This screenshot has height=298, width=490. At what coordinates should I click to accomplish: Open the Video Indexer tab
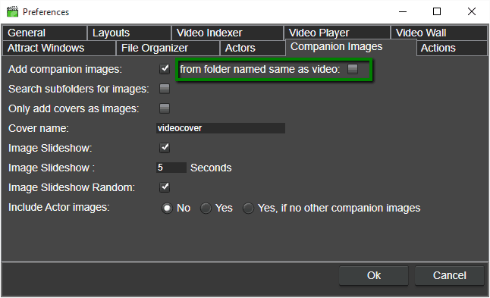[228, 33]
